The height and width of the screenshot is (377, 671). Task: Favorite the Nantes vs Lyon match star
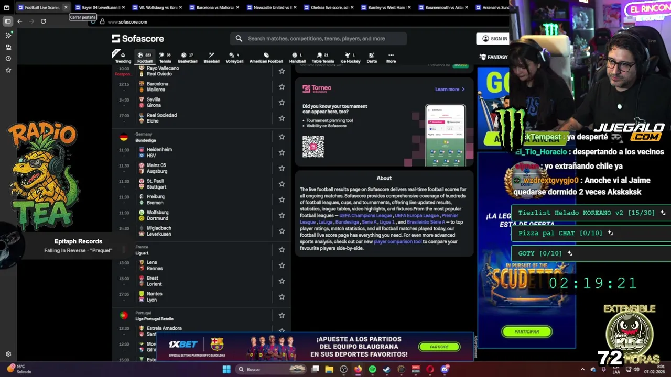click(x=282, y=296)
